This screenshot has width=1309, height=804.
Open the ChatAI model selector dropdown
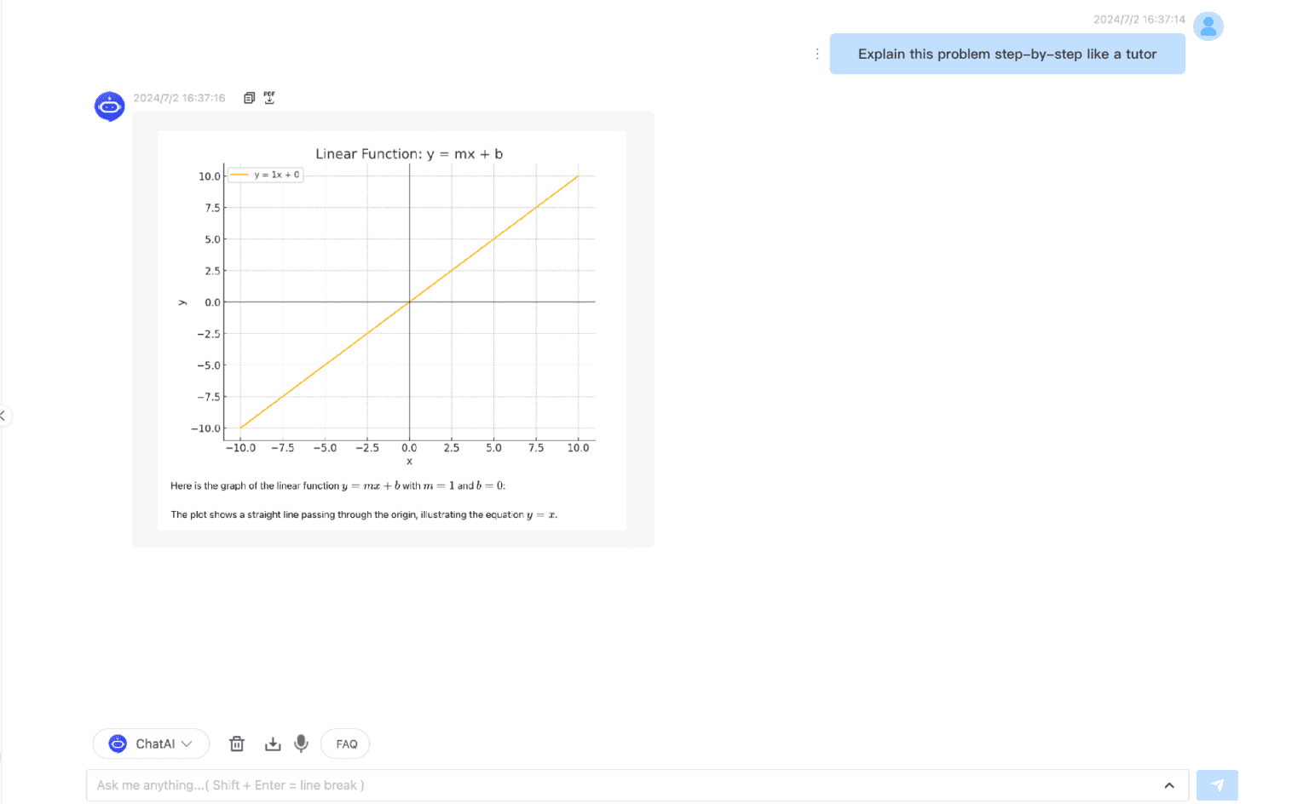(151, 744)
